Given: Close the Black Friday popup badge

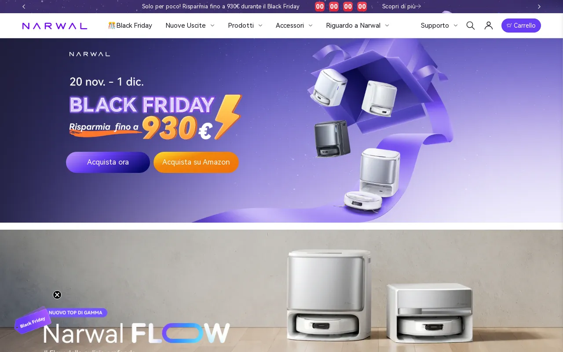Looking at the screenshot, I should pyautogui.click(x=57, y=295).
